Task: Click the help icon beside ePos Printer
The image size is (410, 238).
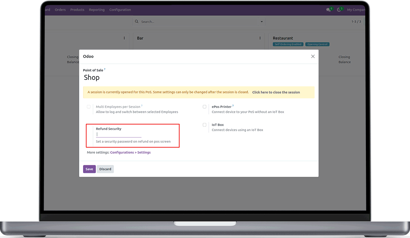Action: pos(233,106)
